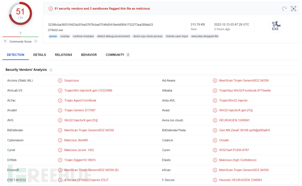Click the Trojan.Generic.D17097 detection result
Viewport: 302px width, 186px height.
(80, 110)
